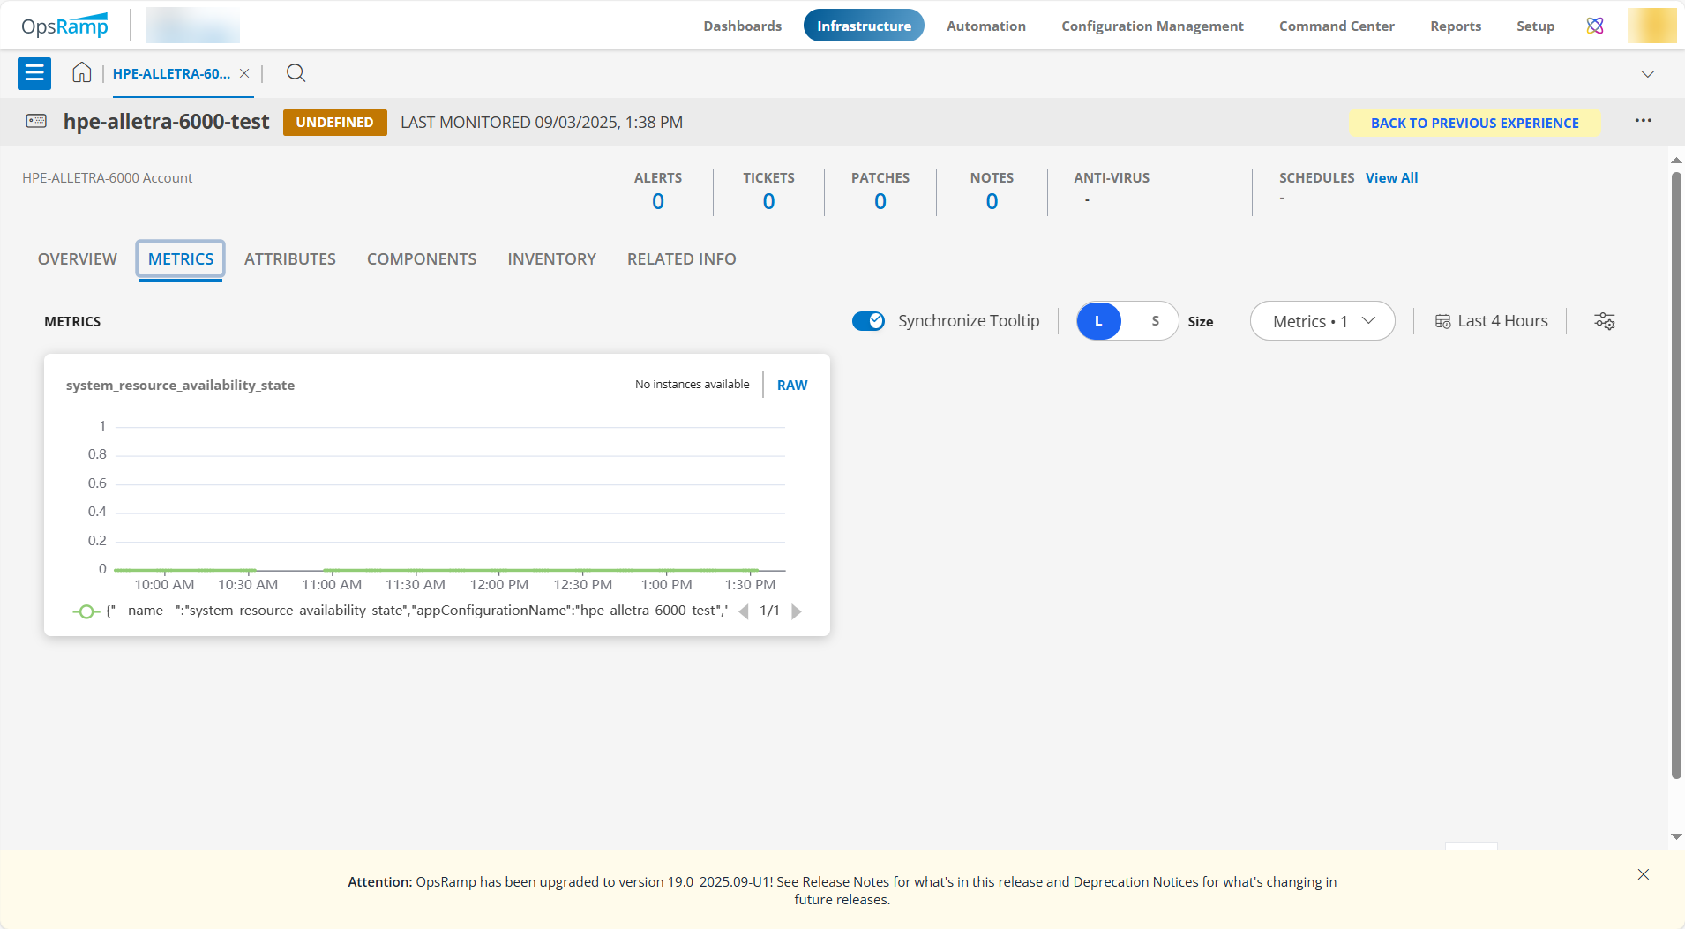Open the Automation menu
Viewport: 1685px width, 929px height.
(x=985, y=26)
